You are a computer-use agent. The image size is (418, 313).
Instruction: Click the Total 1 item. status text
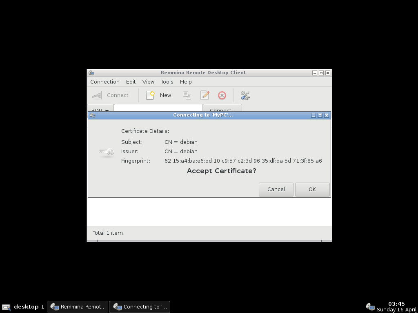click(109, 233)
